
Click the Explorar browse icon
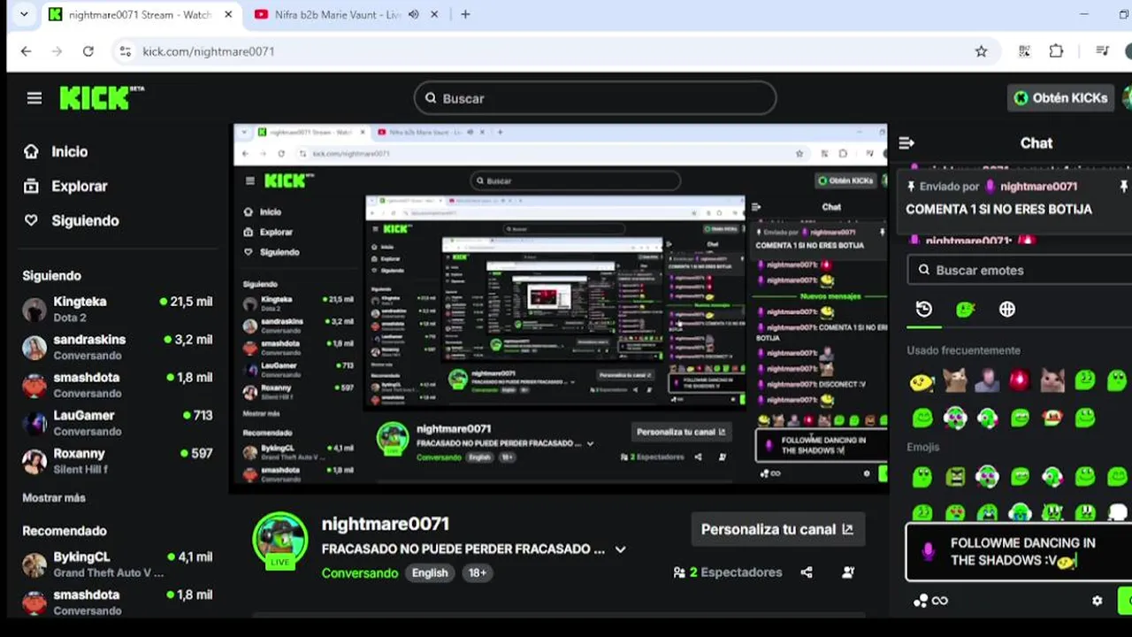pyautogui.click(x=31, y=186)
